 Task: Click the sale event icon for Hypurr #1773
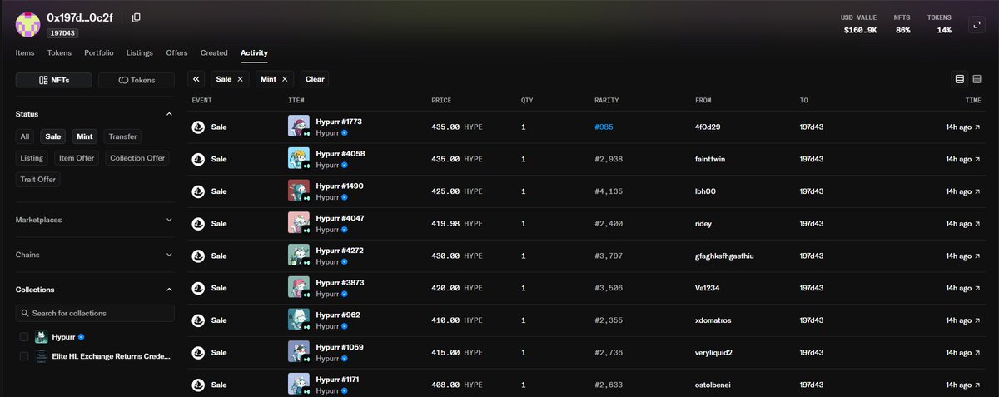point(198,127)
